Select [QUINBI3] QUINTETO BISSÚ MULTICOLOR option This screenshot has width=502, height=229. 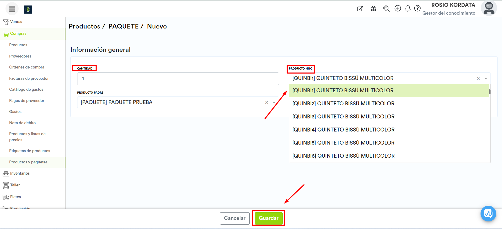coord(343,117)
